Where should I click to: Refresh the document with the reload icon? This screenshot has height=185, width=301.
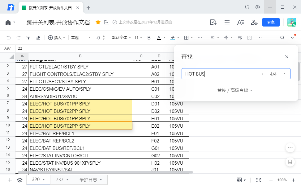tap(247, 7)
